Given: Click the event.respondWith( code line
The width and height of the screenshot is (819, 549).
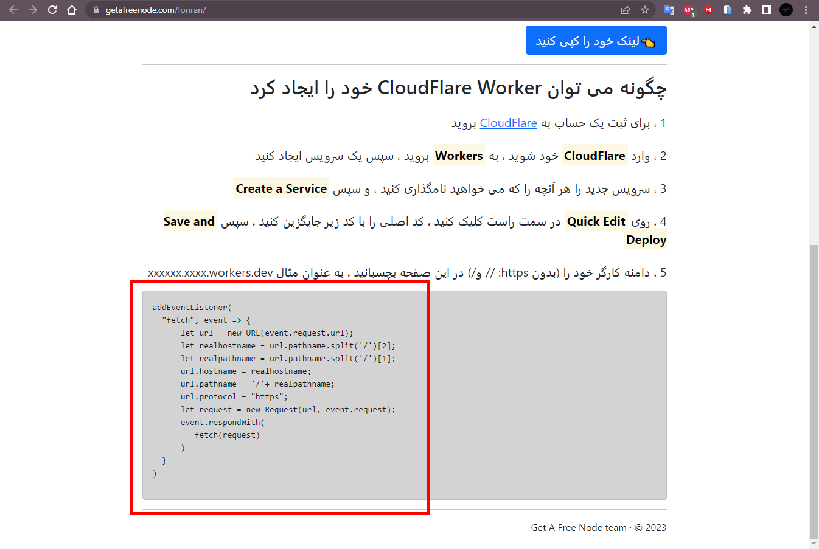Looking at the screenshot, I should tap(223, 423).
